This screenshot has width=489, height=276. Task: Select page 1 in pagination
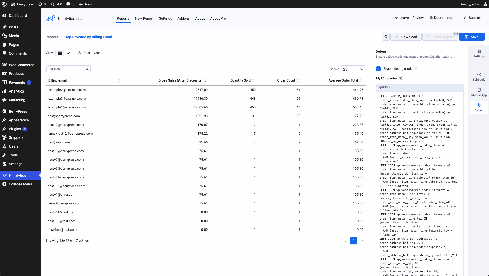point(354,241)
